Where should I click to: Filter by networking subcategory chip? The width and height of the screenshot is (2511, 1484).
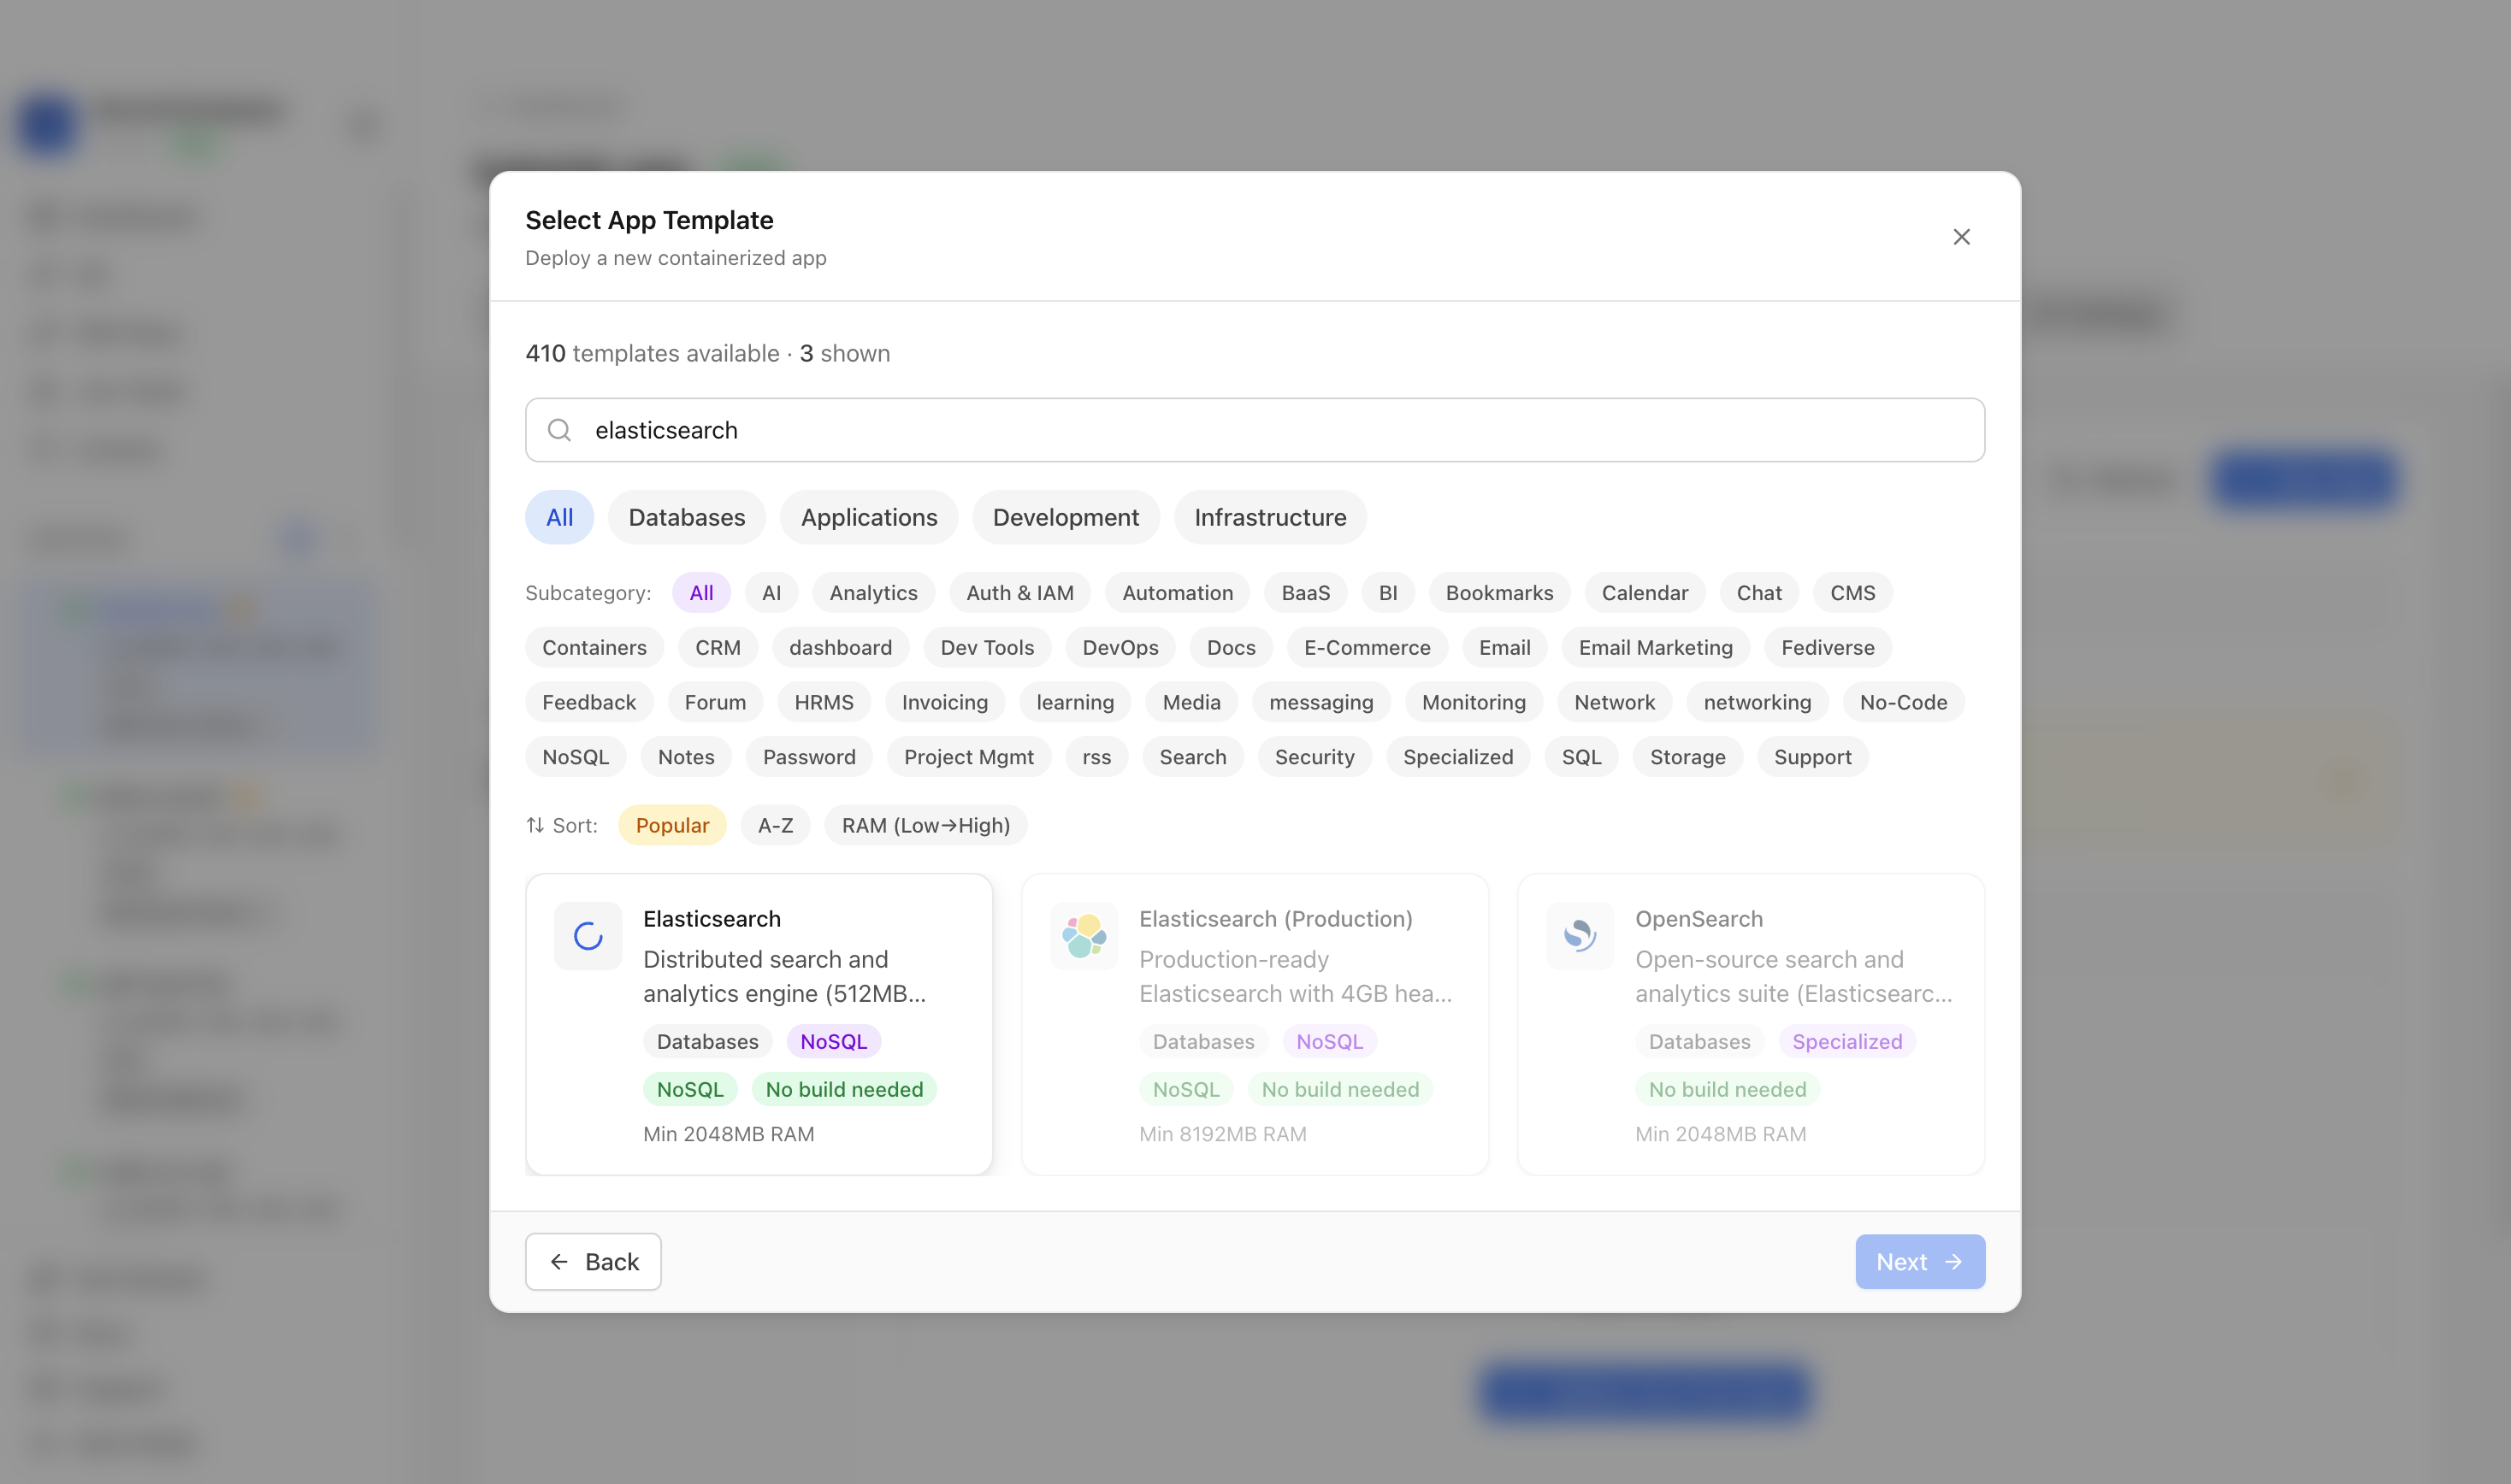[1757, 702]
